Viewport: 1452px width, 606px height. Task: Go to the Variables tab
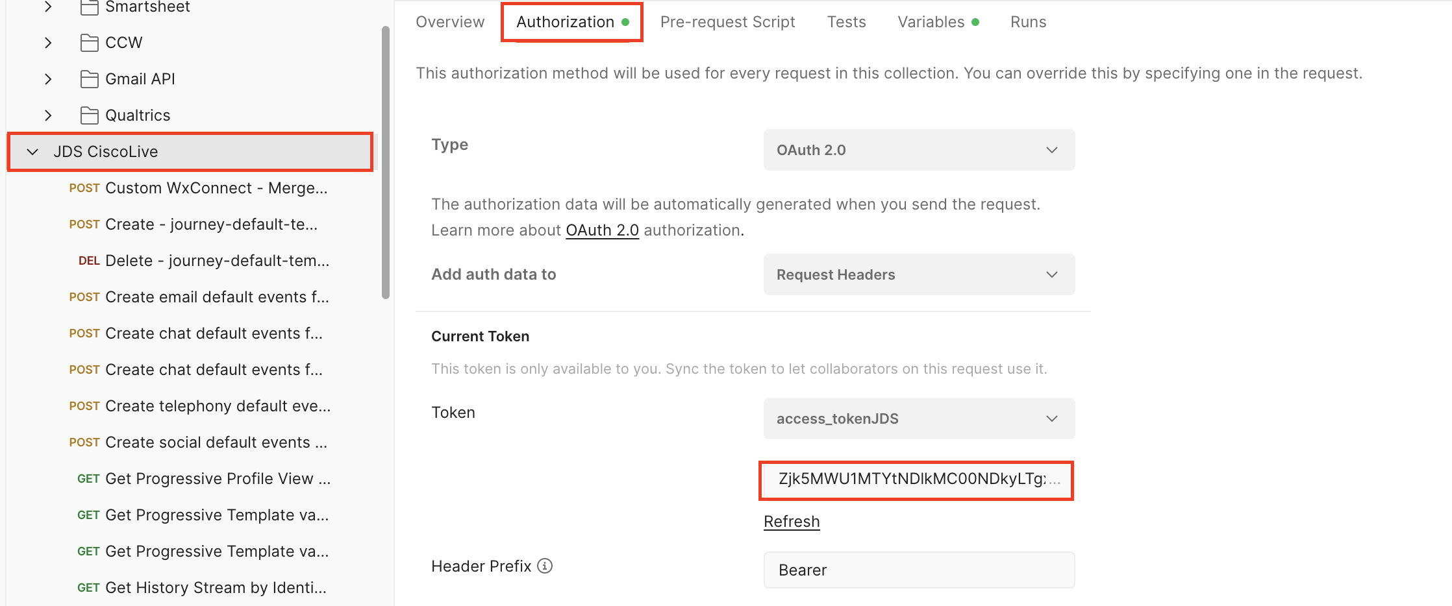[x=938, y=22]
